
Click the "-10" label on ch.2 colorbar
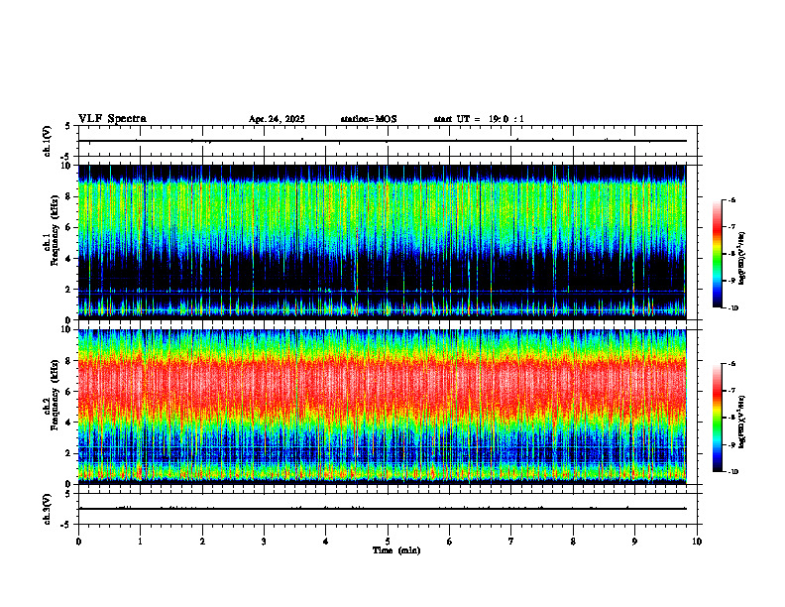pyautogui.click(x=732, y=472)
